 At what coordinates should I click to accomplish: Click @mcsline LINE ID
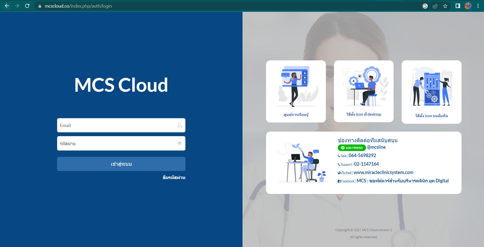click(x=376, y=147)
